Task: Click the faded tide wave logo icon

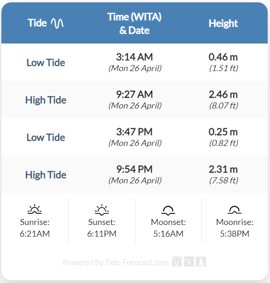Action: tap(177, 261)
